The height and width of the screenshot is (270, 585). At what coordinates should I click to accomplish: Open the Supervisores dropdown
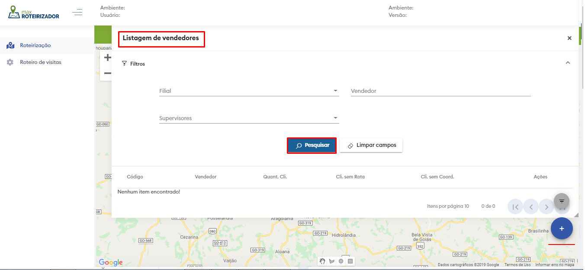[249, 118]
